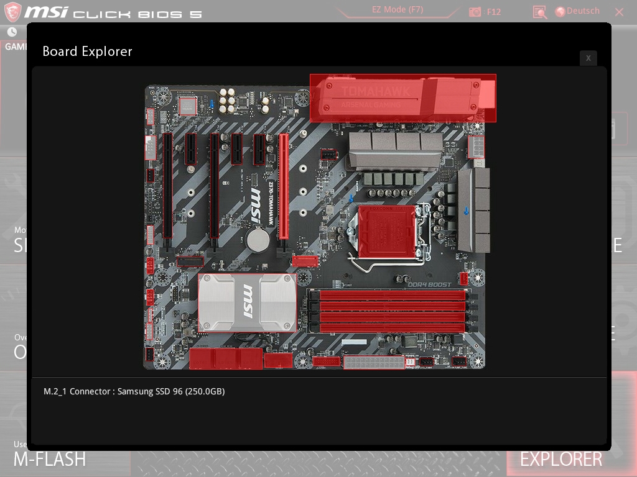The width and height of the screenshot is (637, 477).
Task: Select the black fan header on left edge mid-board
Action: [x=150, y=176]
